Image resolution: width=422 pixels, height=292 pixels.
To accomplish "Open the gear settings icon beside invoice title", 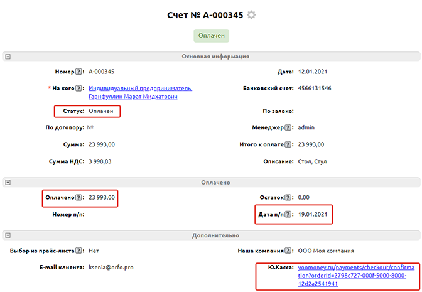I will tap(252, 14).
